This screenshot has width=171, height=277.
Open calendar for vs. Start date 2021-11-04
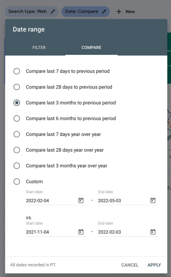click(x=81, y=232)
